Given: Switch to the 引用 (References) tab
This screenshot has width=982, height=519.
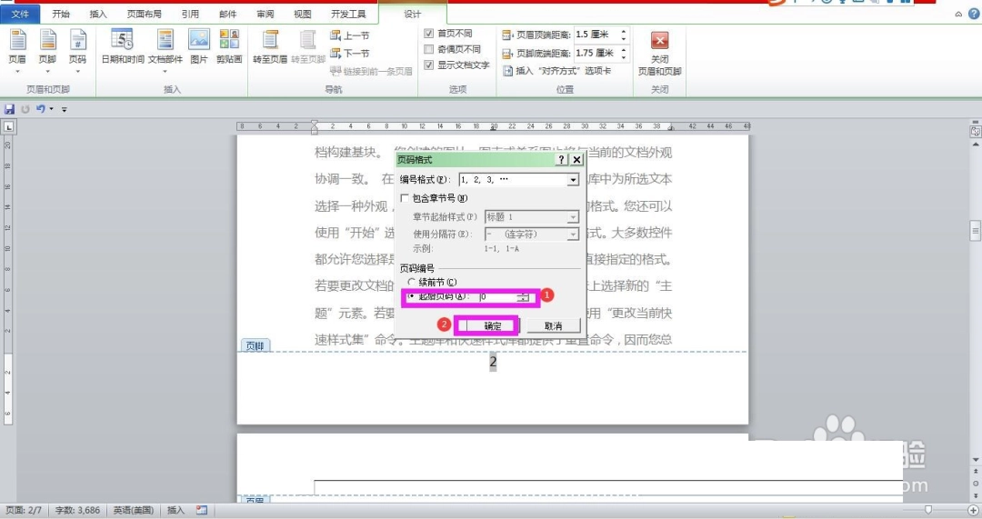Looking at the screenshot, I should click(190, 14).
